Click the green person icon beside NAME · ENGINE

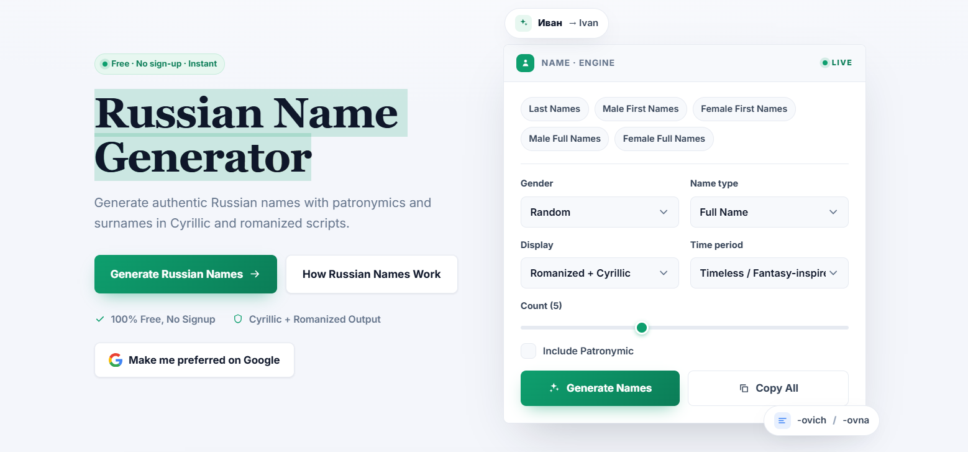pos(525,63)
